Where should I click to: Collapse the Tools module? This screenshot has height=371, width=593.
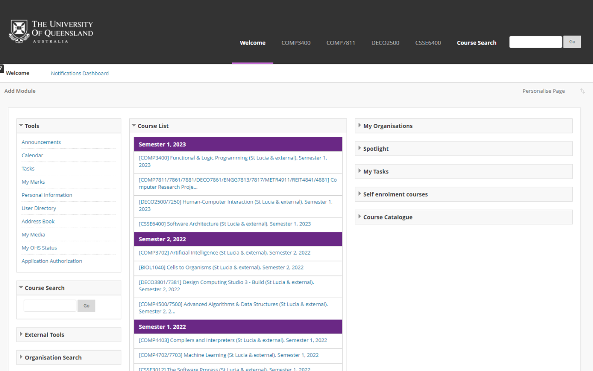point(21,125)
